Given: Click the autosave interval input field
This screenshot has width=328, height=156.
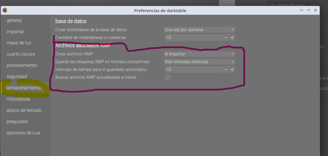Looking at the screenshot, I should point(193,69).
